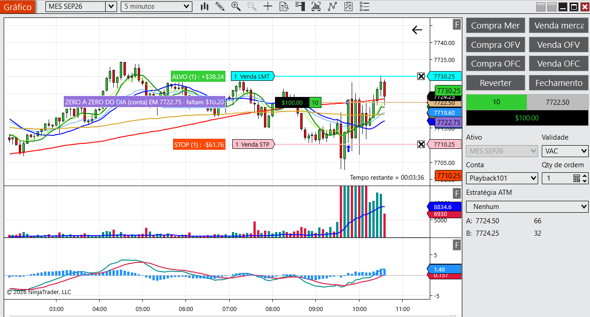This screenshot has height=317, width=590.
Task: Open the Estratégia ATM Nenhum dropdown
Action: point(527,206)
